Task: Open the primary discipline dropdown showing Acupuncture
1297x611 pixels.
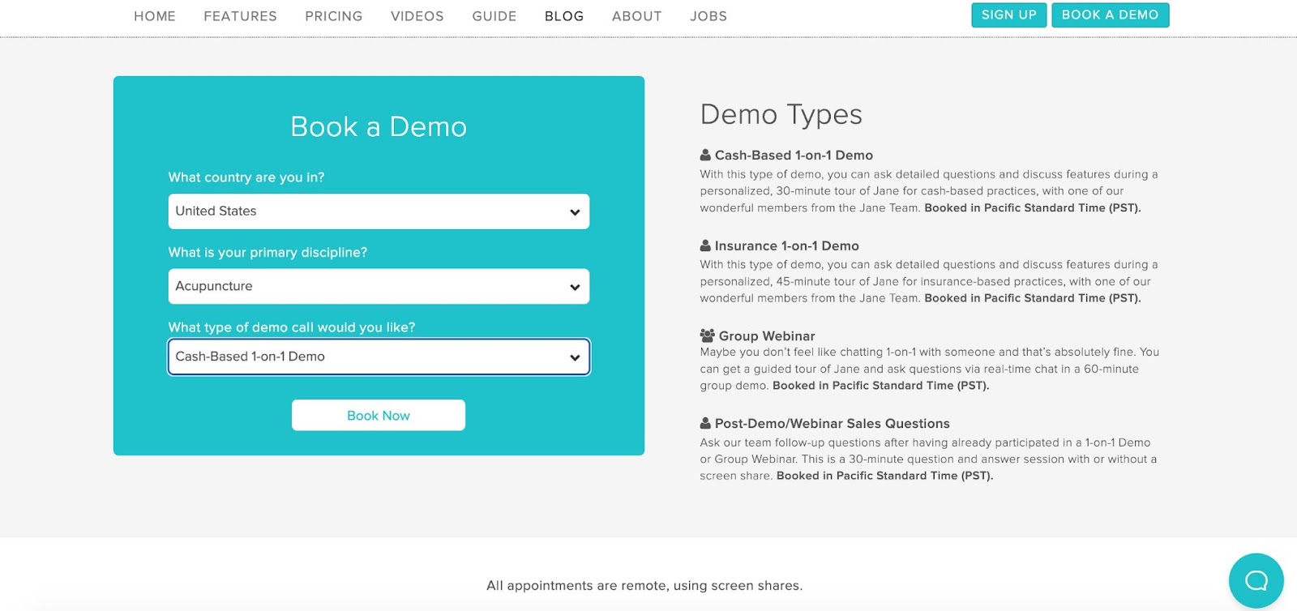Action: (x=379, y=286)
